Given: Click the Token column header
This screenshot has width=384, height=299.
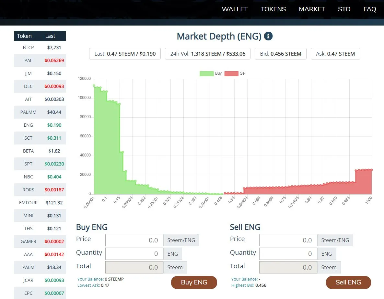Looking at the screenshot, I should pos(24,36).
